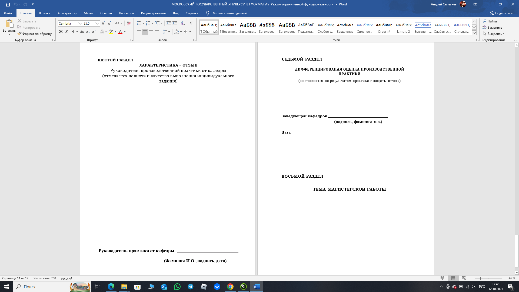The height and width of the screenshot is (292, 519).
Task: Click the Increase Font Size icon
Action: 103,24
